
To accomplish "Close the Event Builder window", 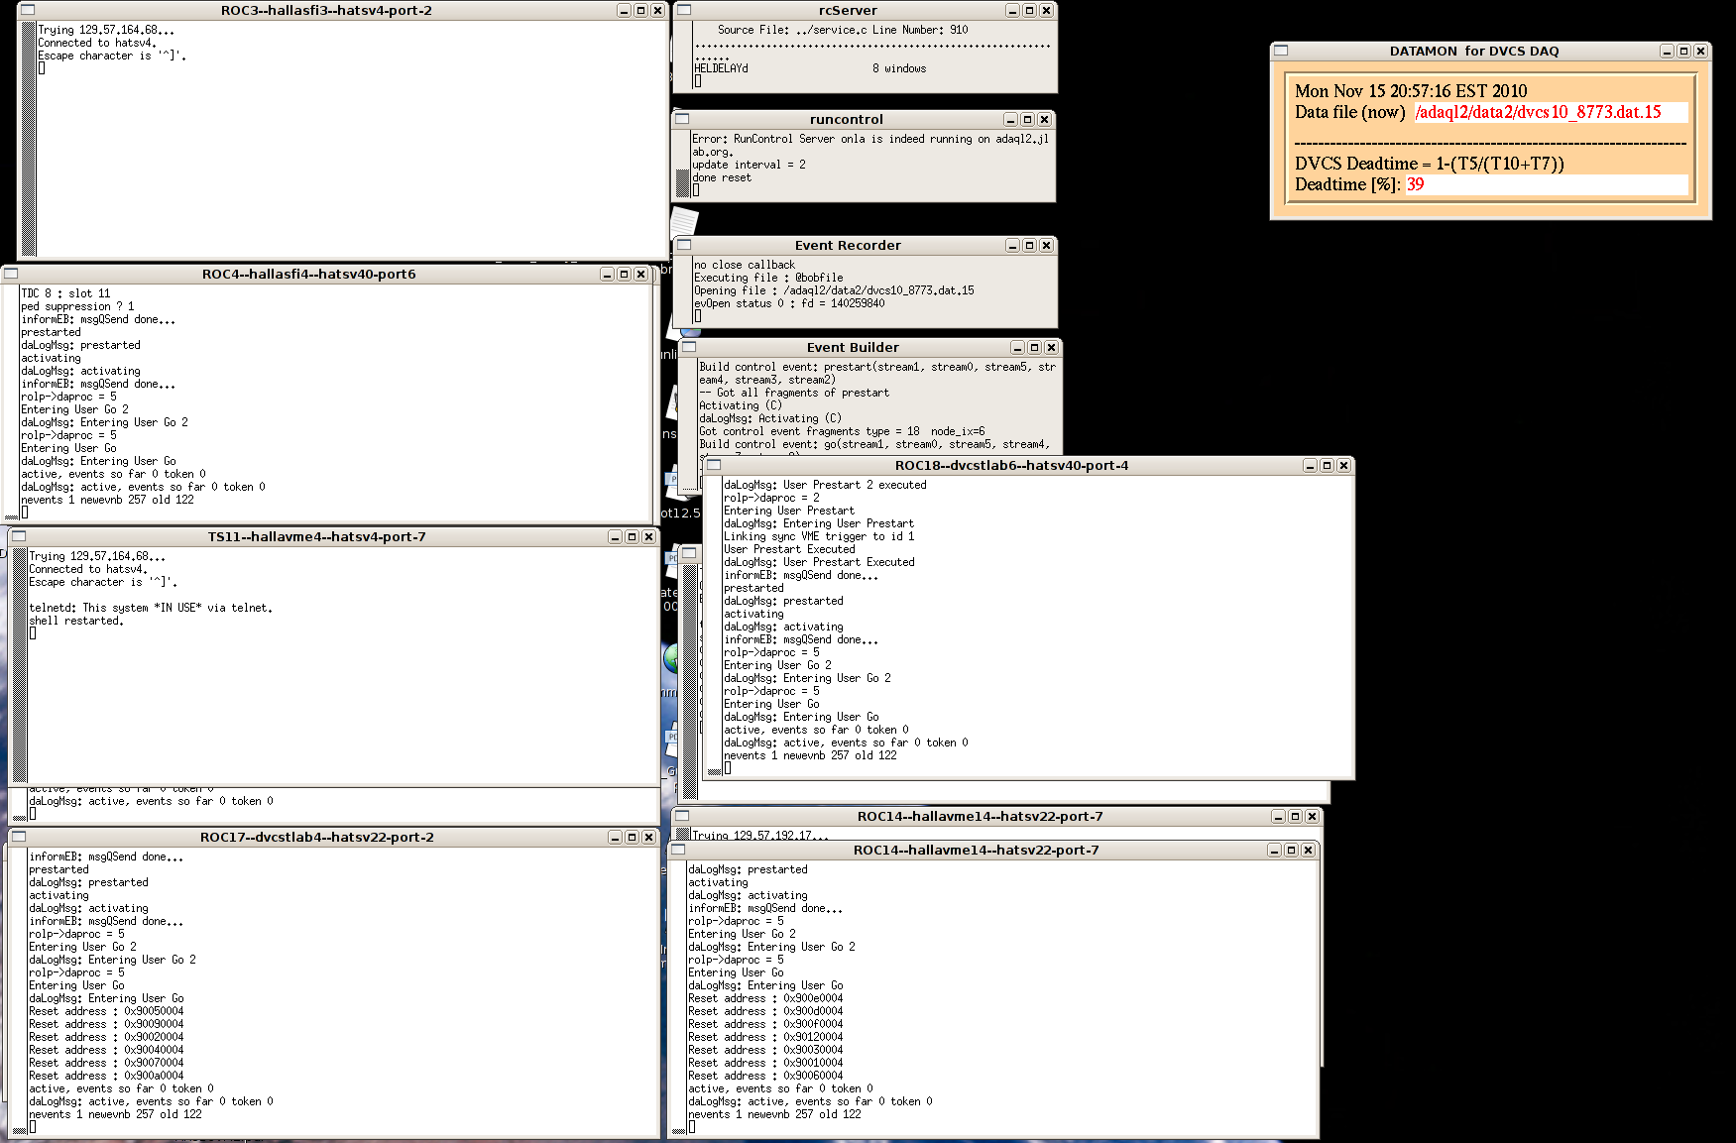I will click(x=1051, y=348).
